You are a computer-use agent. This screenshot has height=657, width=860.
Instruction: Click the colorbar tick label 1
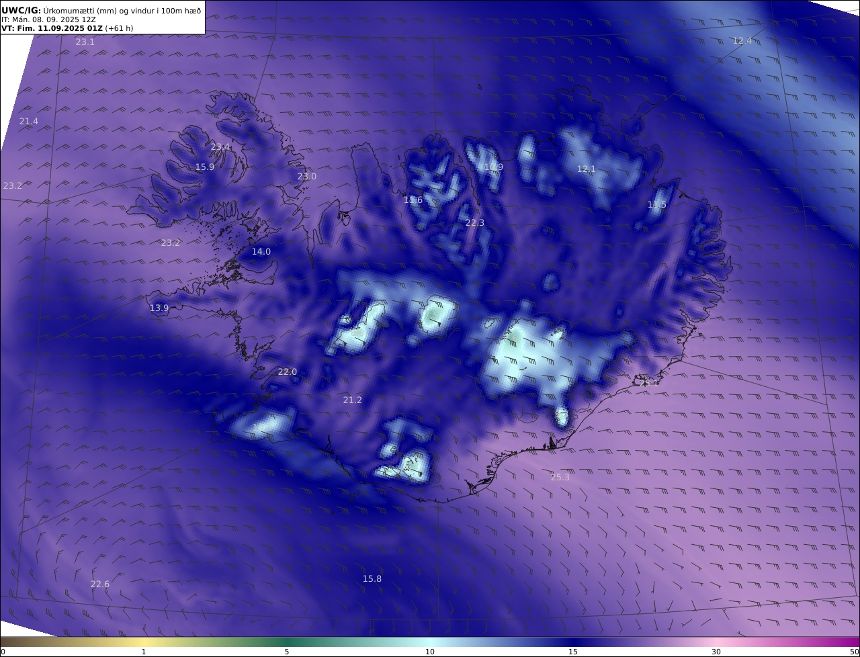[x=144, y=652]
